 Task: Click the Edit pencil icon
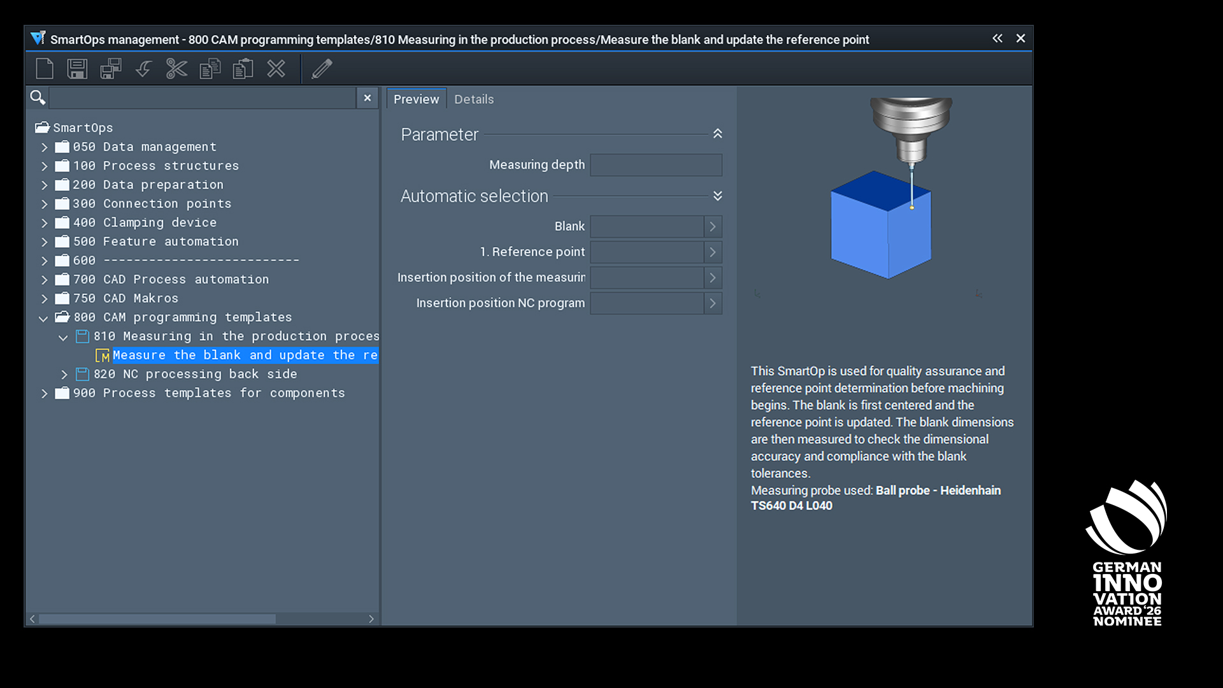(x=322, y=69)
